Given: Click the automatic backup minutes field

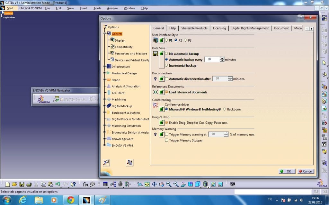Looking at the screenshot, I should [x=212, y=60].
